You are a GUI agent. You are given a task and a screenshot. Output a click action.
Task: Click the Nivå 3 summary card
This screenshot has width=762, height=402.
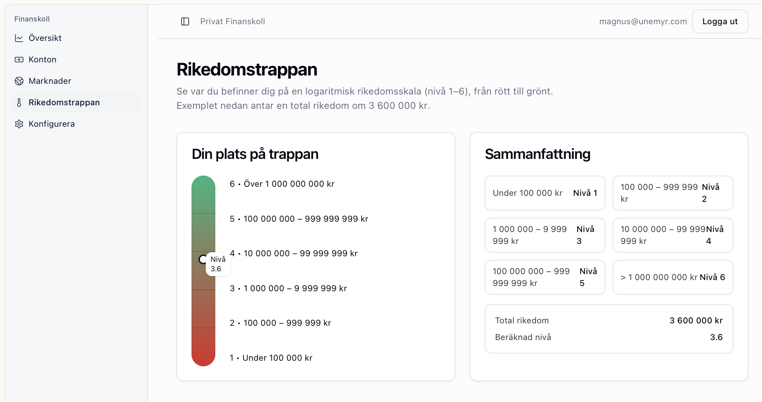(545, 235)
